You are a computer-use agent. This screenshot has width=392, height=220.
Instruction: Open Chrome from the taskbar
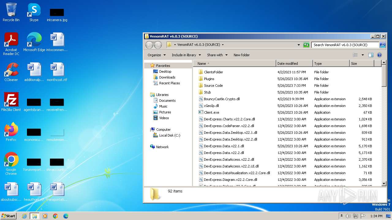pos(55,216)
